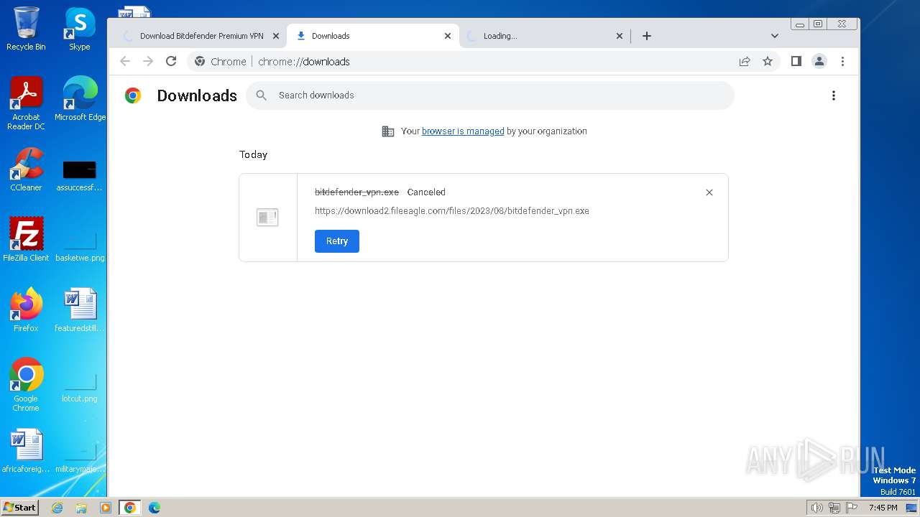Open the Firefox desktop shortcut
The image size is (920, 517).
26,310
